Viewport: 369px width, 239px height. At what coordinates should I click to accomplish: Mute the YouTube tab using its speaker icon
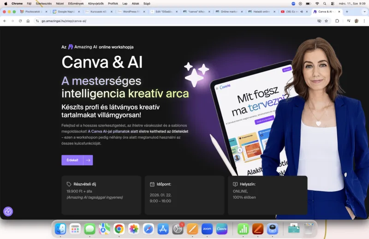[302, 12]
